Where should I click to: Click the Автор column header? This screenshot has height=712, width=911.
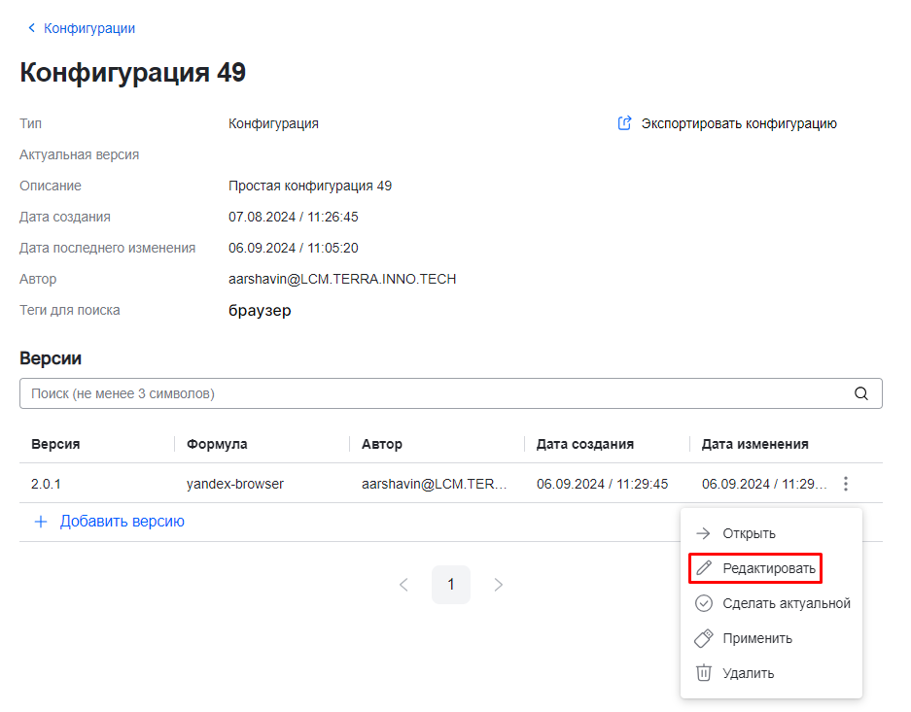tap(382, 444)
